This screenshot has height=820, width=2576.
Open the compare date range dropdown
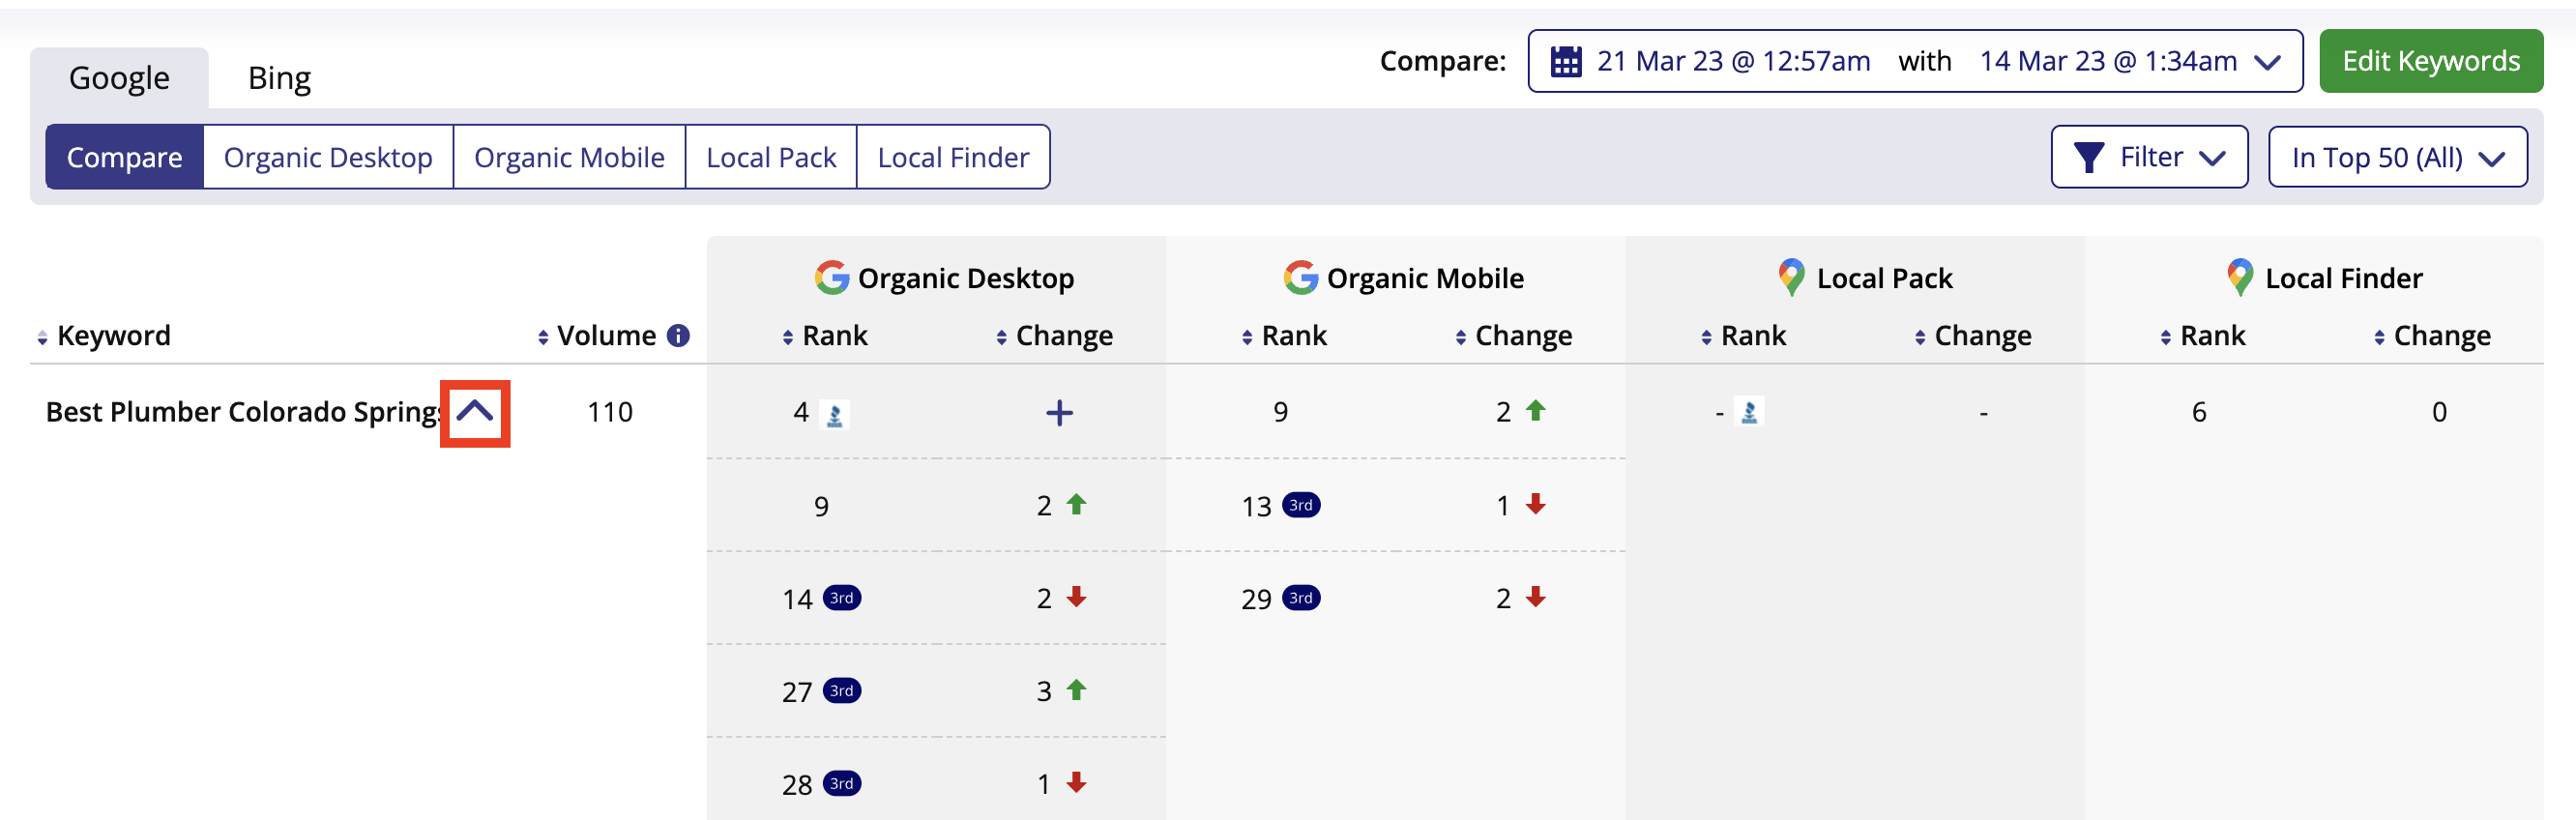(x=1915, y=61)
